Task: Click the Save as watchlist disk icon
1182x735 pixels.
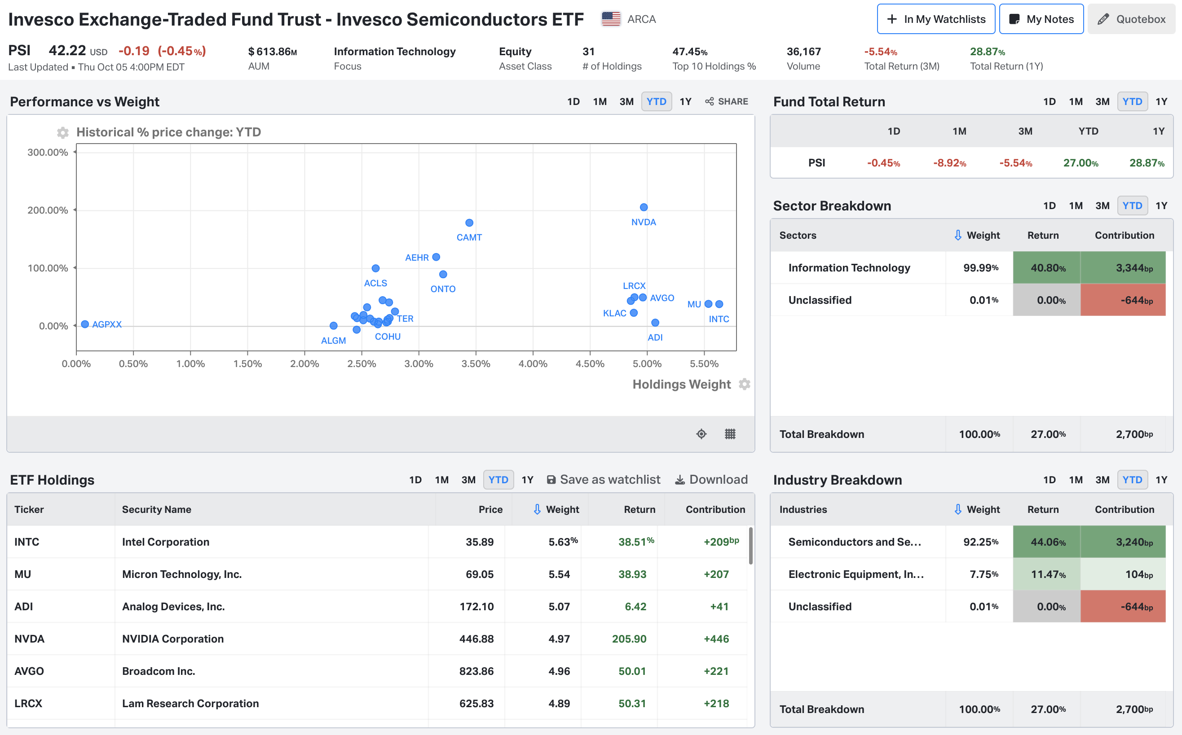Action: click(551, 480)
